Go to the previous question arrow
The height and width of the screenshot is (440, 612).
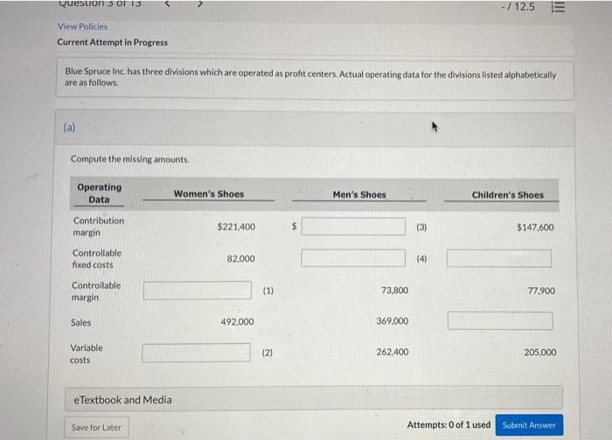(167, 3)
